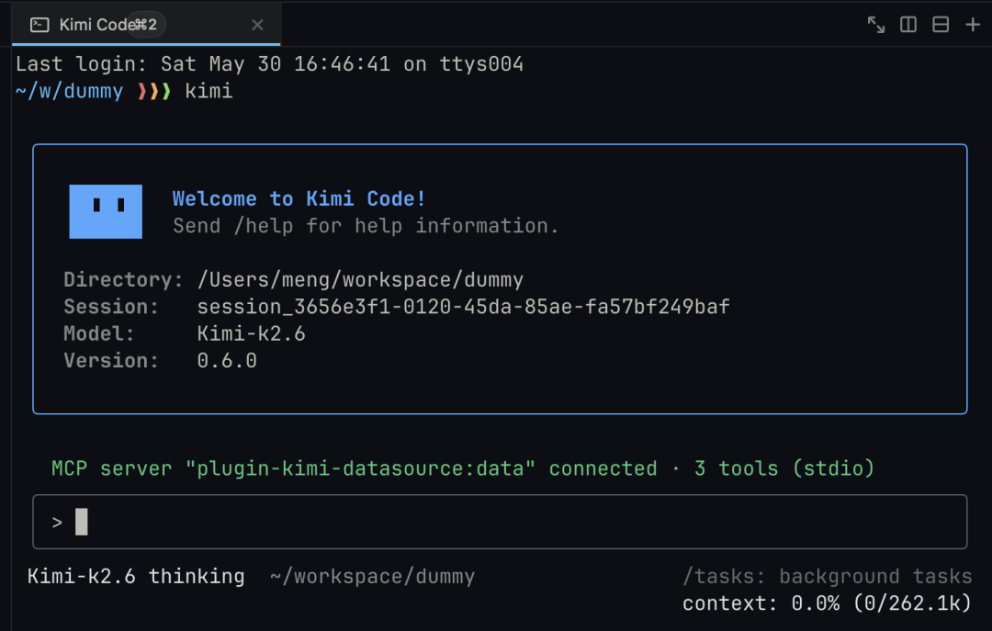Click the prompt input field
Viewport: 992px width, 631px height.
pos(500,522)
